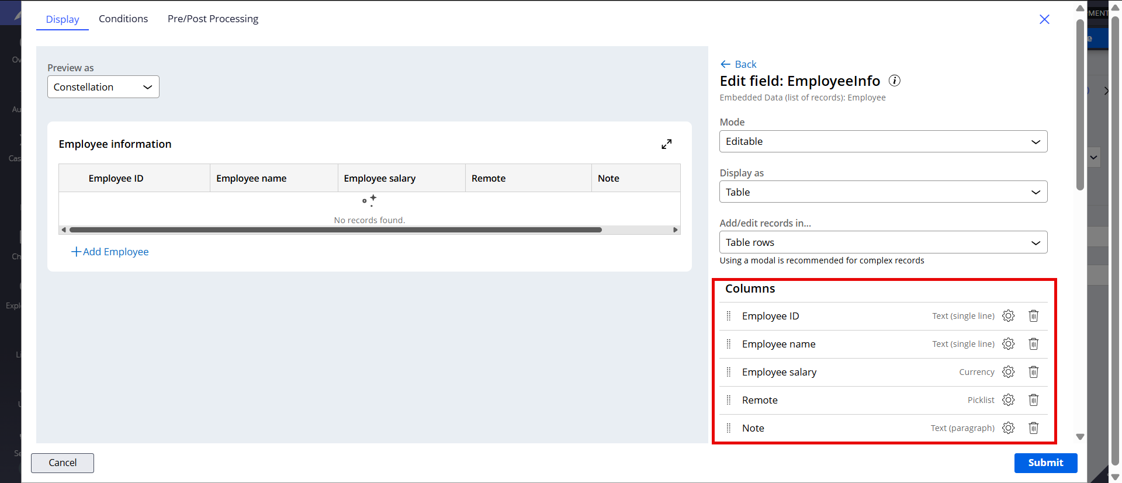Close the dialog with the X icon
Image resolution: width=1122 pixels, height=483 pixels.
pyautogui.click(x=1044, y=19)
